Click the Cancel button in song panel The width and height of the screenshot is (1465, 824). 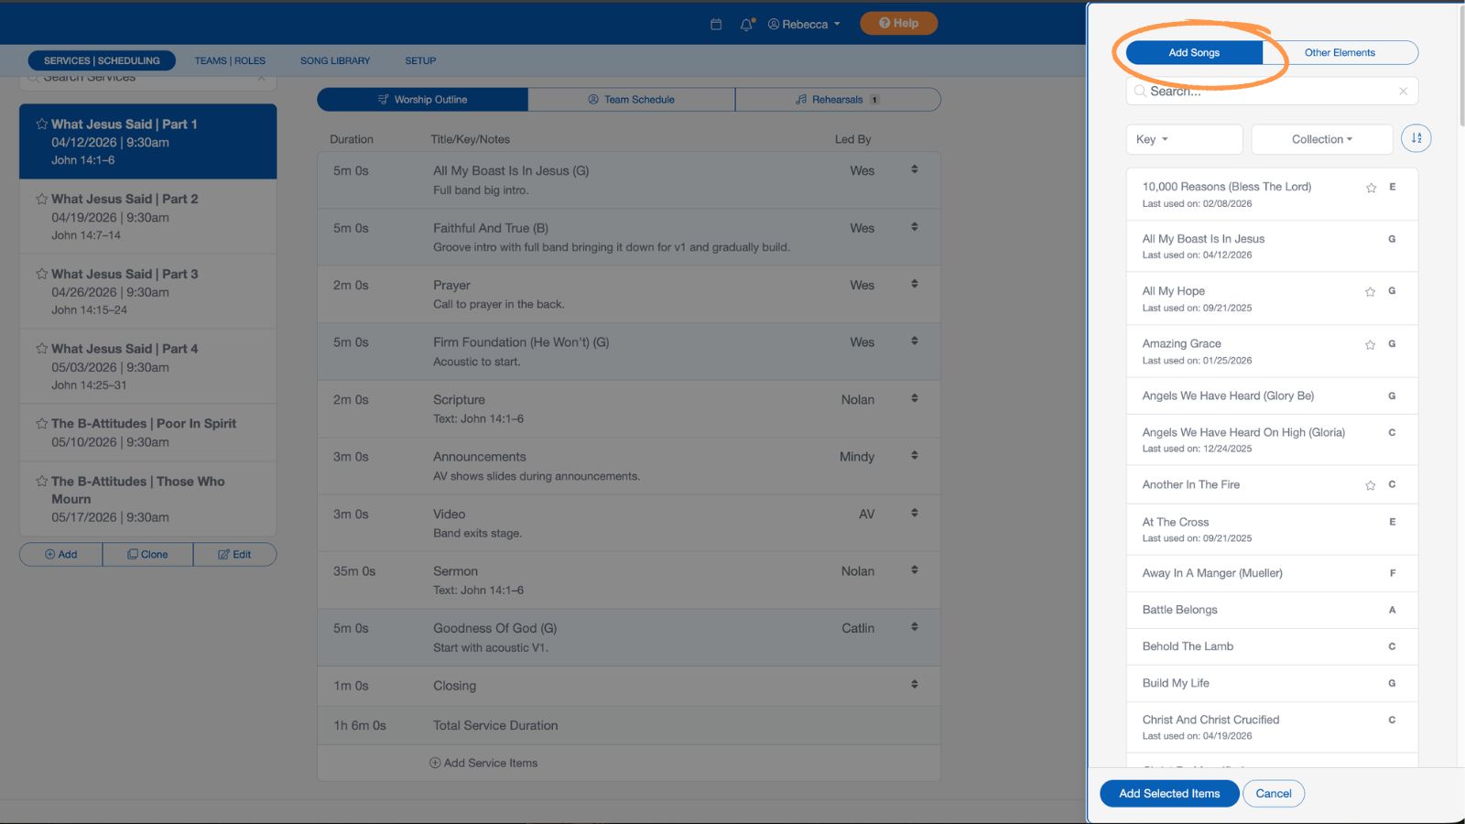[1273, 794]
